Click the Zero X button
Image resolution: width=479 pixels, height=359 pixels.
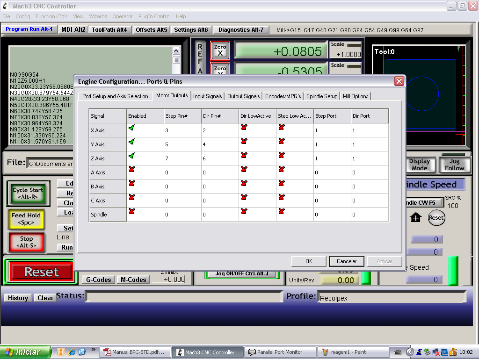pyautogui.click(x=220, y=50)
